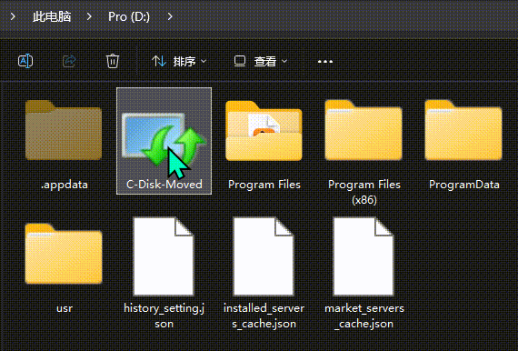Select the C-Disk-Moved sync icon

[164, 139]
